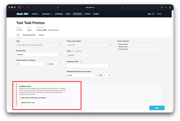Screen dimensions: 180x121
Task: Save the promotion with Save button
Action: 157,108
